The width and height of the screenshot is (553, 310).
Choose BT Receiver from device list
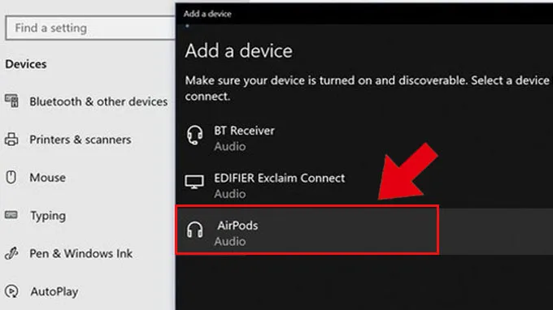(364, 138)
